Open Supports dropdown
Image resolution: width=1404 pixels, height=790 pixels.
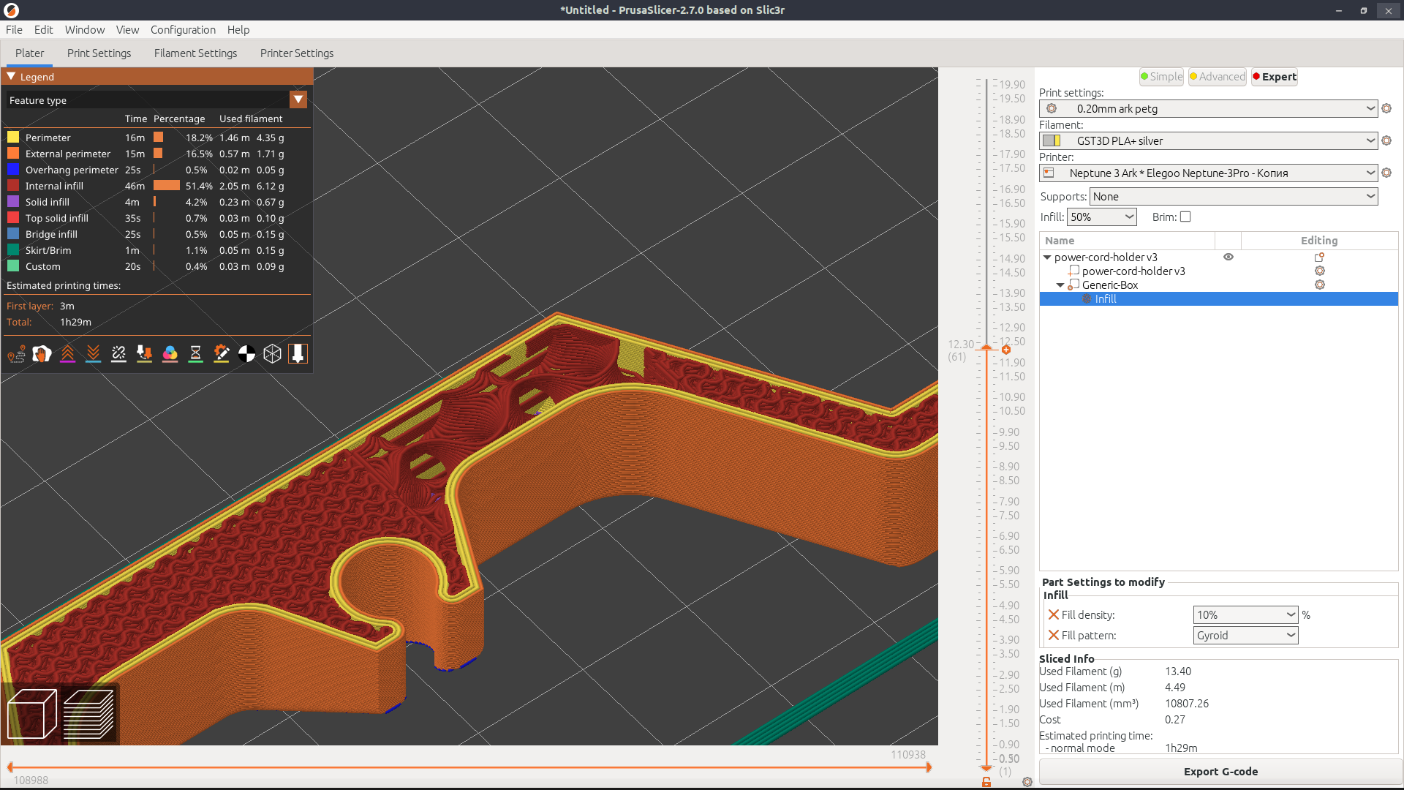click(x=1234, y=196)
